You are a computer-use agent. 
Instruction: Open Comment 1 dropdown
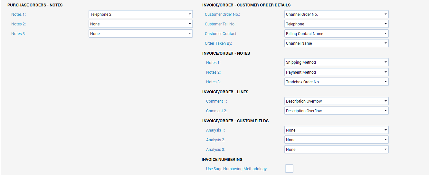[x=336, y=101]
